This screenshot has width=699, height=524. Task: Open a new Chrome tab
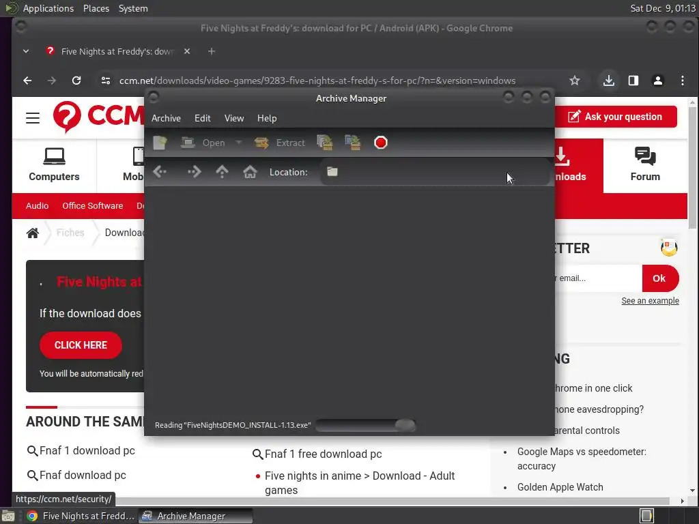coord(212,52)
